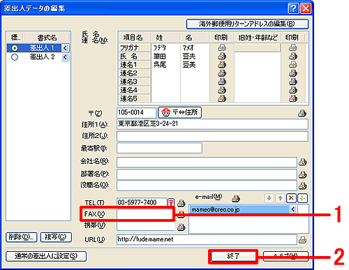
Task: Toggle print icon for 連名1 name row
Action: tap(222, 64)
